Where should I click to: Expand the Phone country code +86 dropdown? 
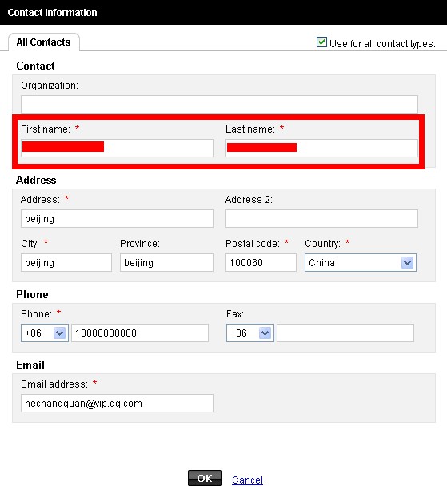coord(45,333)
